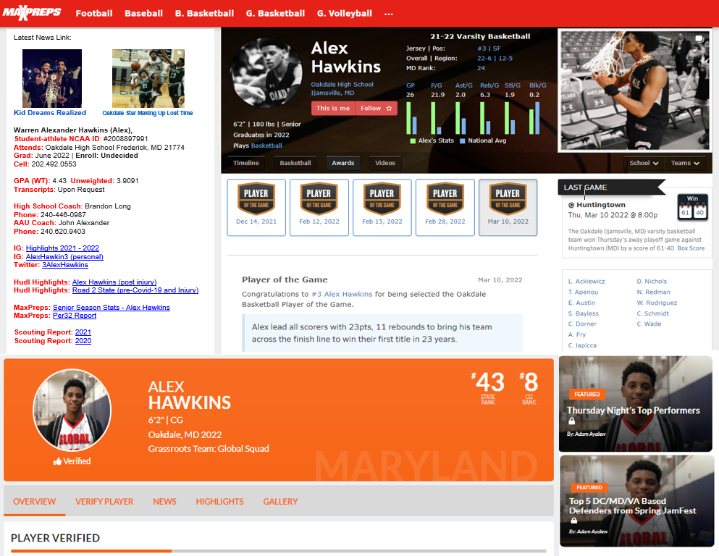The height and width of the screenshot is (556, 719).
Task: Open IG Highlights 2021 - 2022 link
Action: pyautogui.click(x=62, y=248)
